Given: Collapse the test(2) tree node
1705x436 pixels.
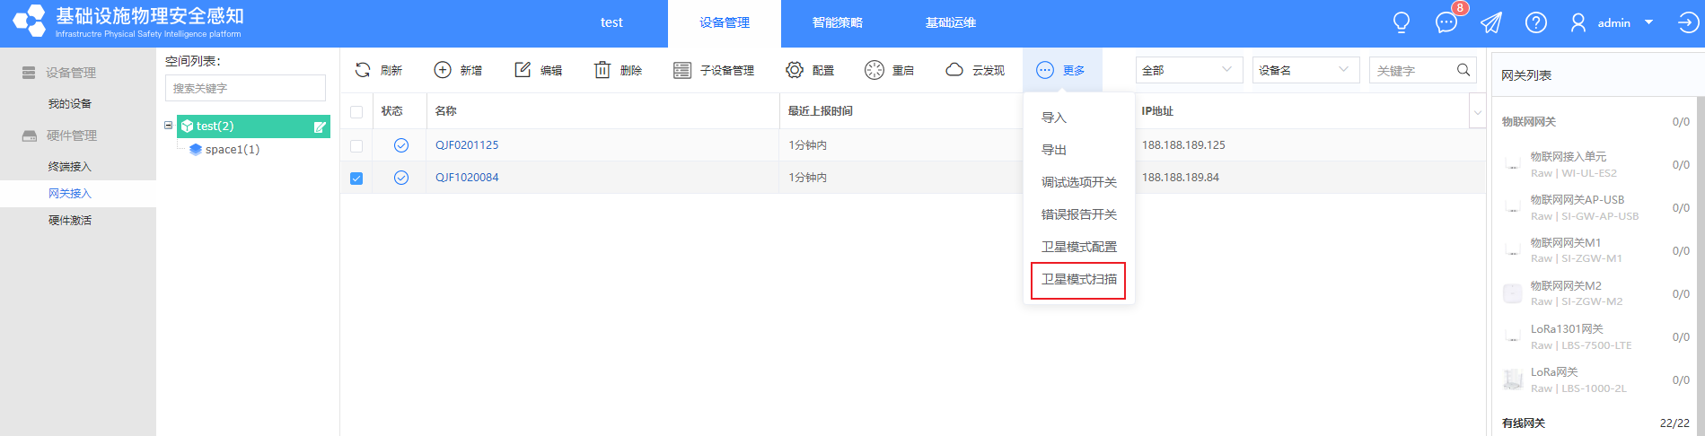Looking at the screenshot, I should tap(168, 126).
